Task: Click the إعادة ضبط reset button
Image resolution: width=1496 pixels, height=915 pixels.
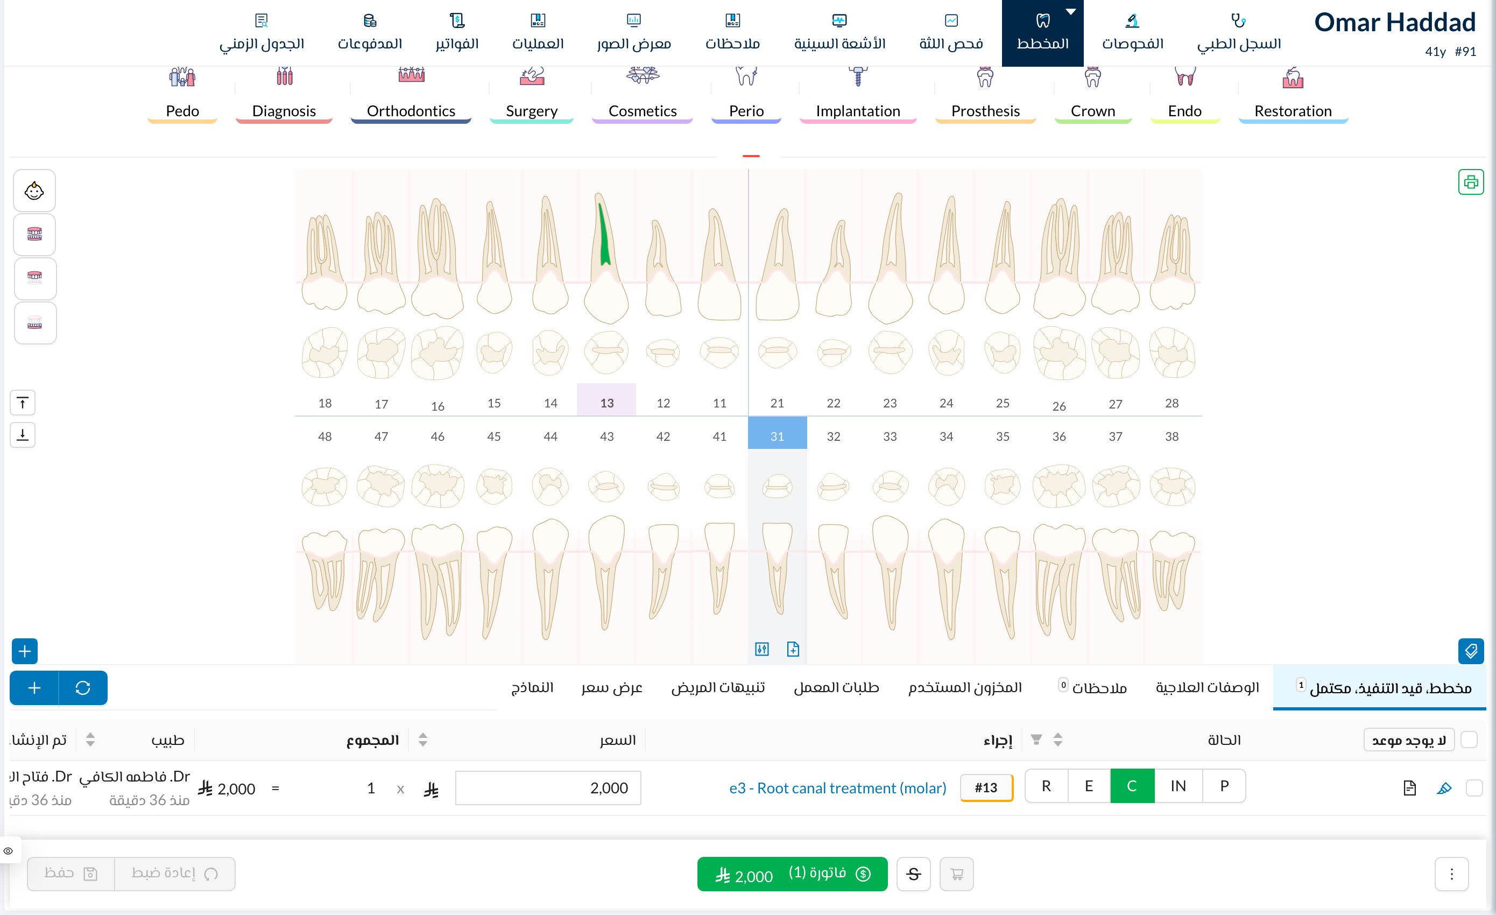Action: tap(175, 874)
